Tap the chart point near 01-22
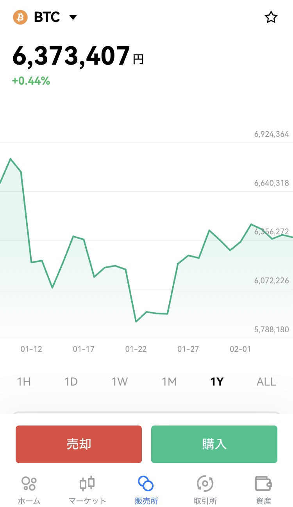The height and width of the screenshot is (507, 293). point(136,321)
